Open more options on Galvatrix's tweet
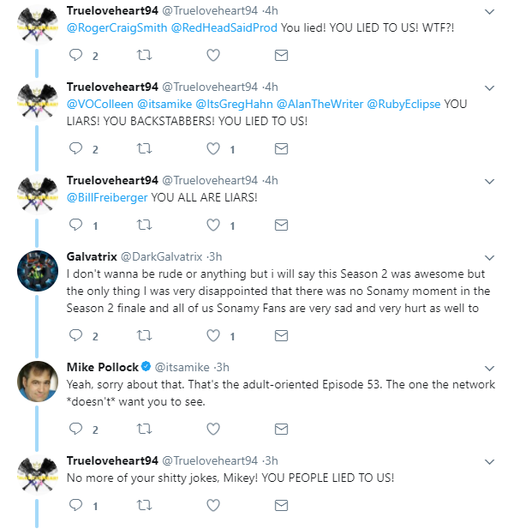The image size is (520, 529). click(489, 258)
